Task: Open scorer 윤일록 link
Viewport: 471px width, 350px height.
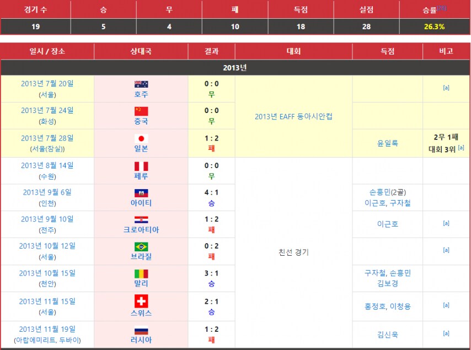Action: point(387,143)
